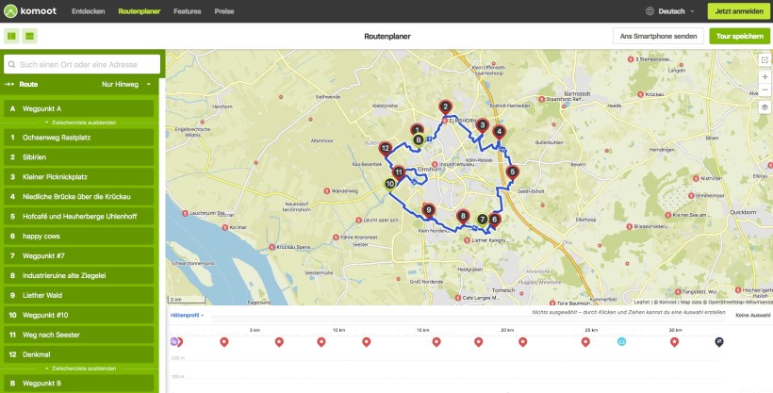The width and height of the screenshot is (773, 393).
Task: Select Sibirien waypoint
Action: click(79, 157)
